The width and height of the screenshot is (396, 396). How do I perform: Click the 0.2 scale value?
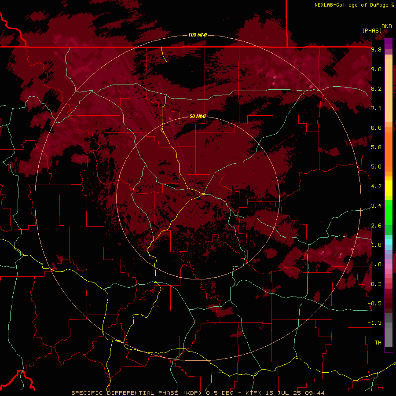(376, 284)
